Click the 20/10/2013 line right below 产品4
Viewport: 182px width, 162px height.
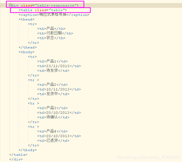point(59,136)
